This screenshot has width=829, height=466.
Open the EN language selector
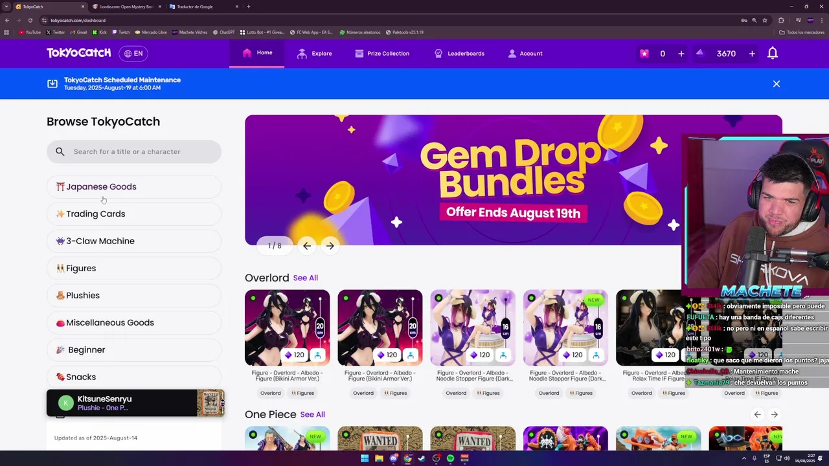click(133, 54)
